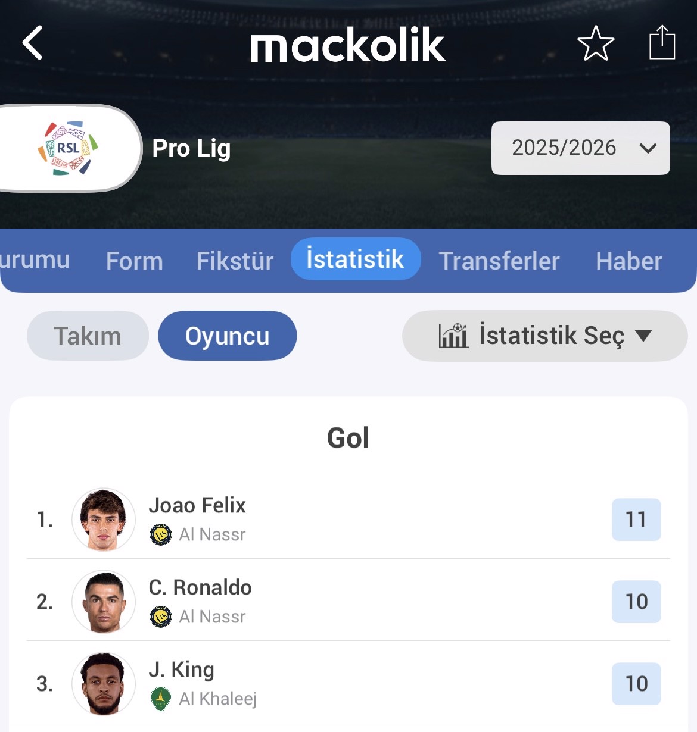Go to the Transferler tab
This screenshot has height=732, width=697.
point(499,261)
